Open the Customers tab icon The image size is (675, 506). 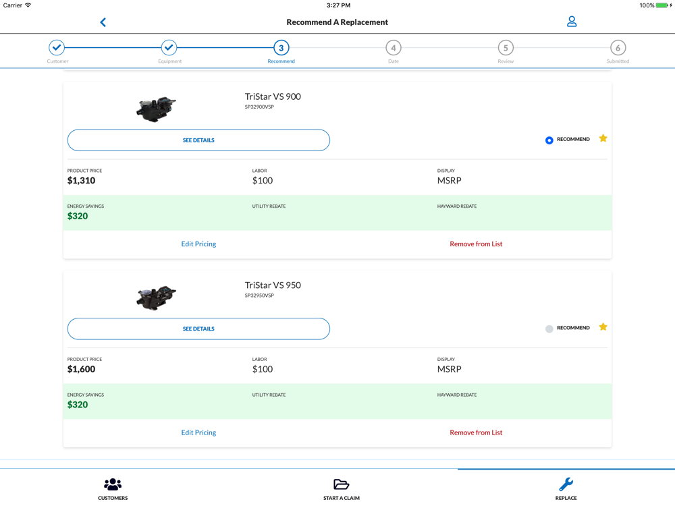pyautogui.click(x=113, y=484)
